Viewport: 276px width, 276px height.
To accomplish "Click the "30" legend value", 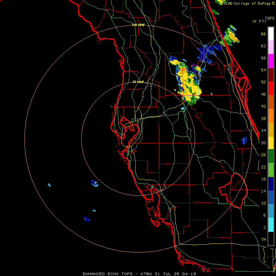I will pyautogui.click(x=263, y=143).
